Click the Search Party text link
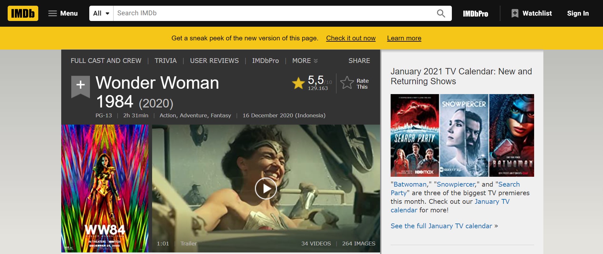This screenshot has width=603, height=254. 455,189
